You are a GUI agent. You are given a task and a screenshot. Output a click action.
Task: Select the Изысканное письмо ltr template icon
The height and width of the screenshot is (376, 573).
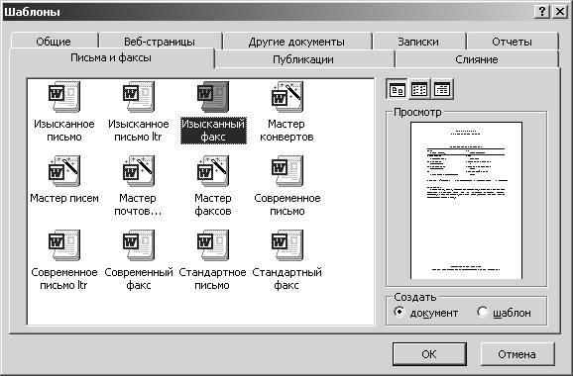click(139, 97)
